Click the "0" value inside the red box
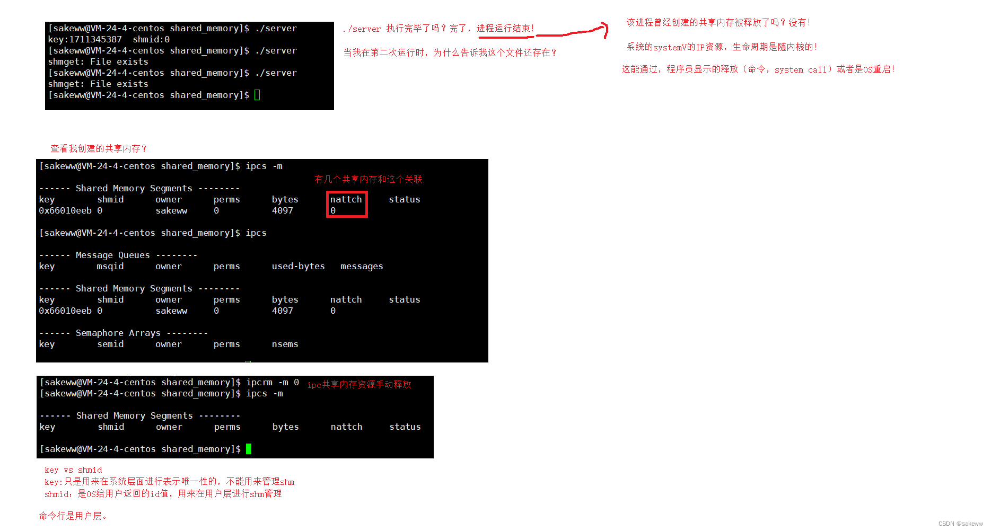 pos(333,210)
